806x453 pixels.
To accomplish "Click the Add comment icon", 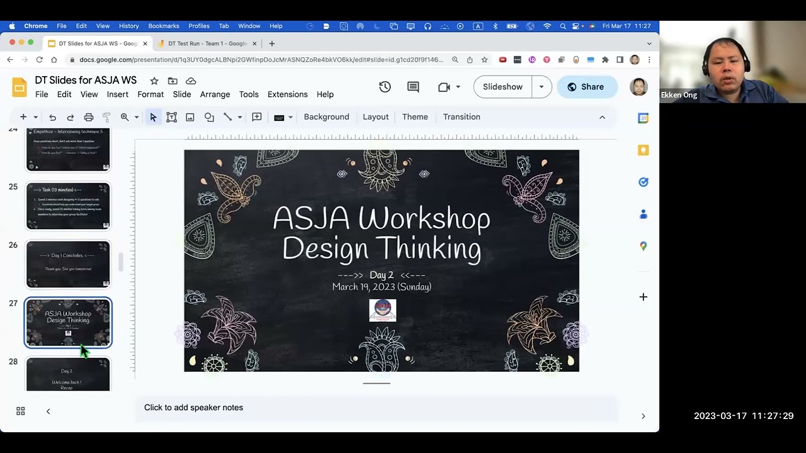I will click(x=257, y=117).
